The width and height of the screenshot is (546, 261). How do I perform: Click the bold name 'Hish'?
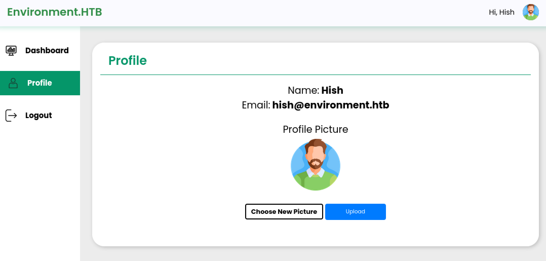pos(332,90)
